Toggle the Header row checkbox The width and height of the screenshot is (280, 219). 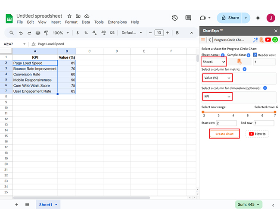click(x=255, y=55)
